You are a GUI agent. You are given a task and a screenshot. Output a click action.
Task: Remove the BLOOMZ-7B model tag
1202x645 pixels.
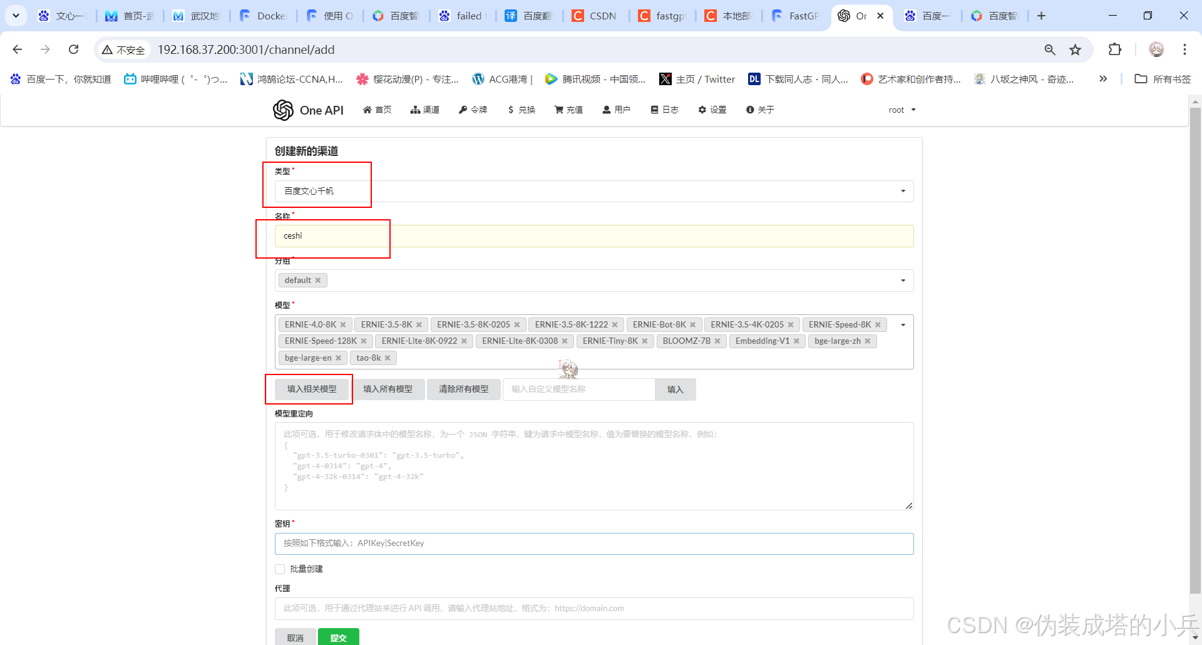(x=717, y=341)
